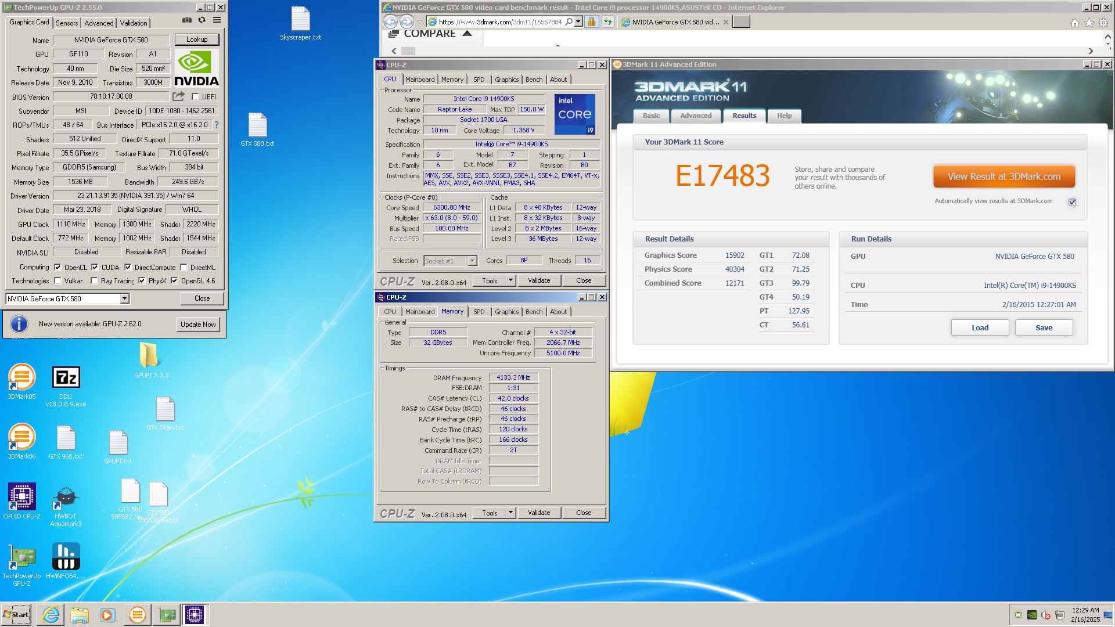Select the HWiNFO64 desktop icon
1115x627 pixels.
66,561
